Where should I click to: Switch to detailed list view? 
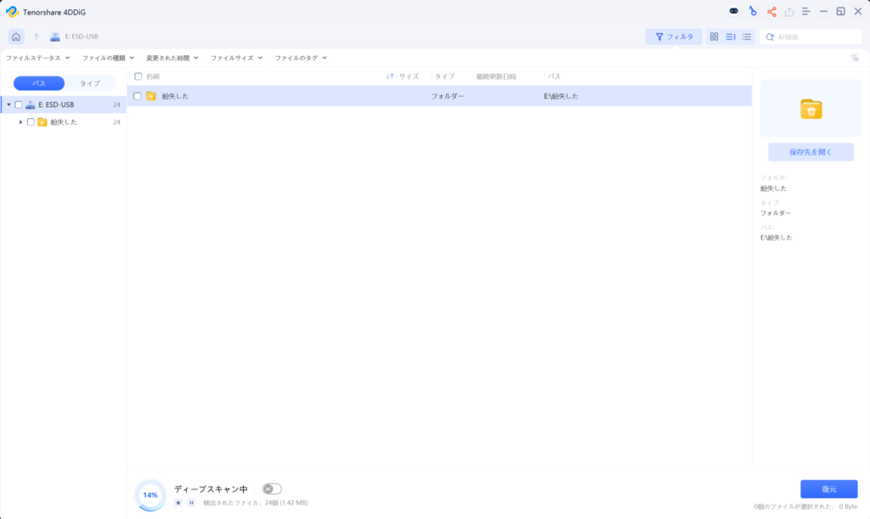coord(732,37)
